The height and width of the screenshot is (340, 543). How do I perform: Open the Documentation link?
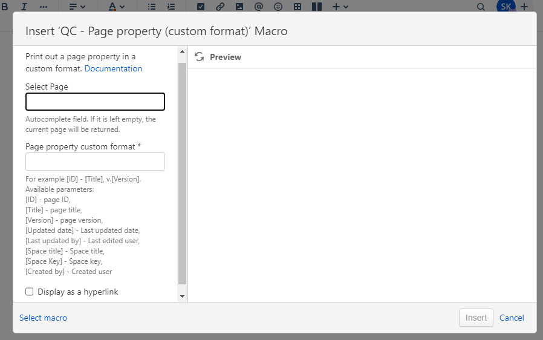(x=113, y=68)
